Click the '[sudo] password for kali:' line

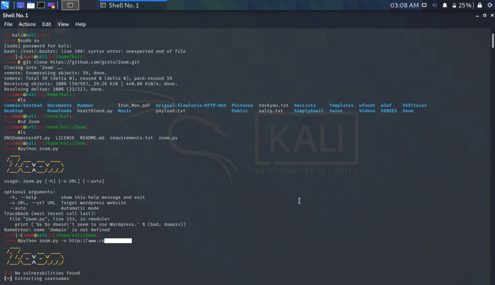pos(38,46)
